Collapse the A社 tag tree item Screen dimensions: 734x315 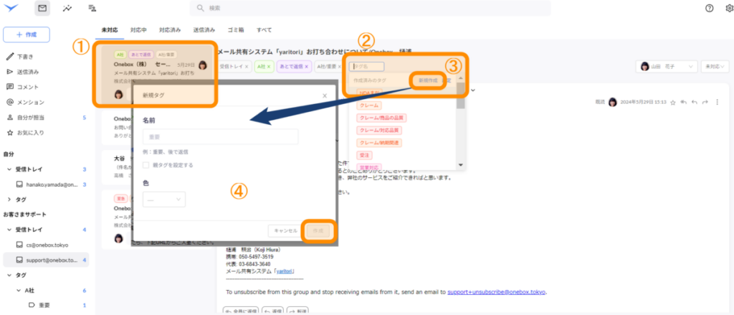tap(19, 290)
